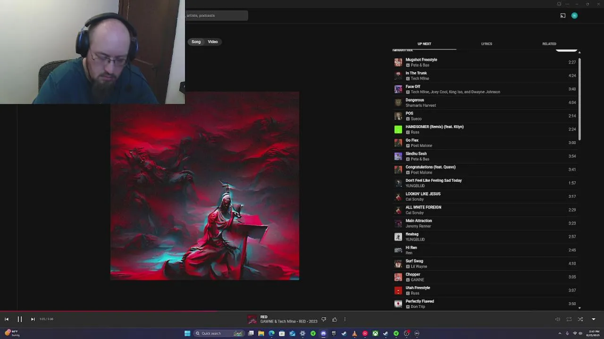Viewport: 604px width, 339px height.
Task: Switch to Song mode
Action: coord(196,42)
